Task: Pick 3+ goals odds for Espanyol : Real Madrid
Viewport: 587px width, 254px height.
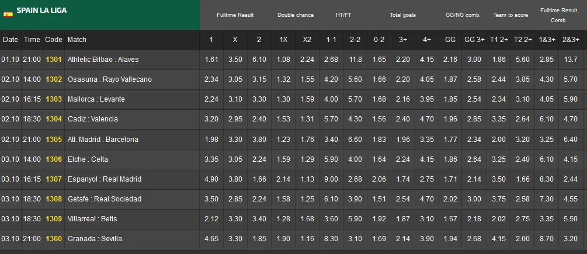Action: click(x=403, y=179)
